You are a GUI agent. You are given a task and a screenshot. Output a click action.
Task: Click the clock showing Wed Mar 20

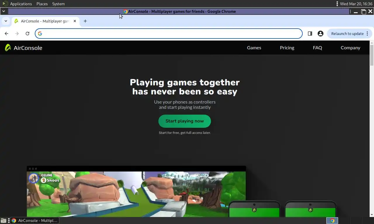tap(356, 4)
